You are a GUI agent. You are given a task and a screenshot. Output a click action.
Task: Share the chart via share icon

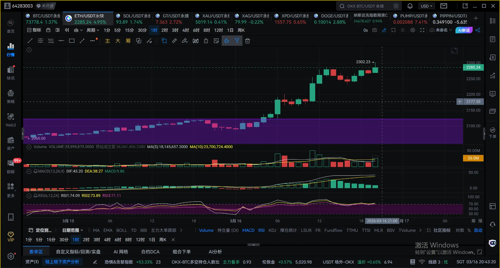click(x=478, y=30)
